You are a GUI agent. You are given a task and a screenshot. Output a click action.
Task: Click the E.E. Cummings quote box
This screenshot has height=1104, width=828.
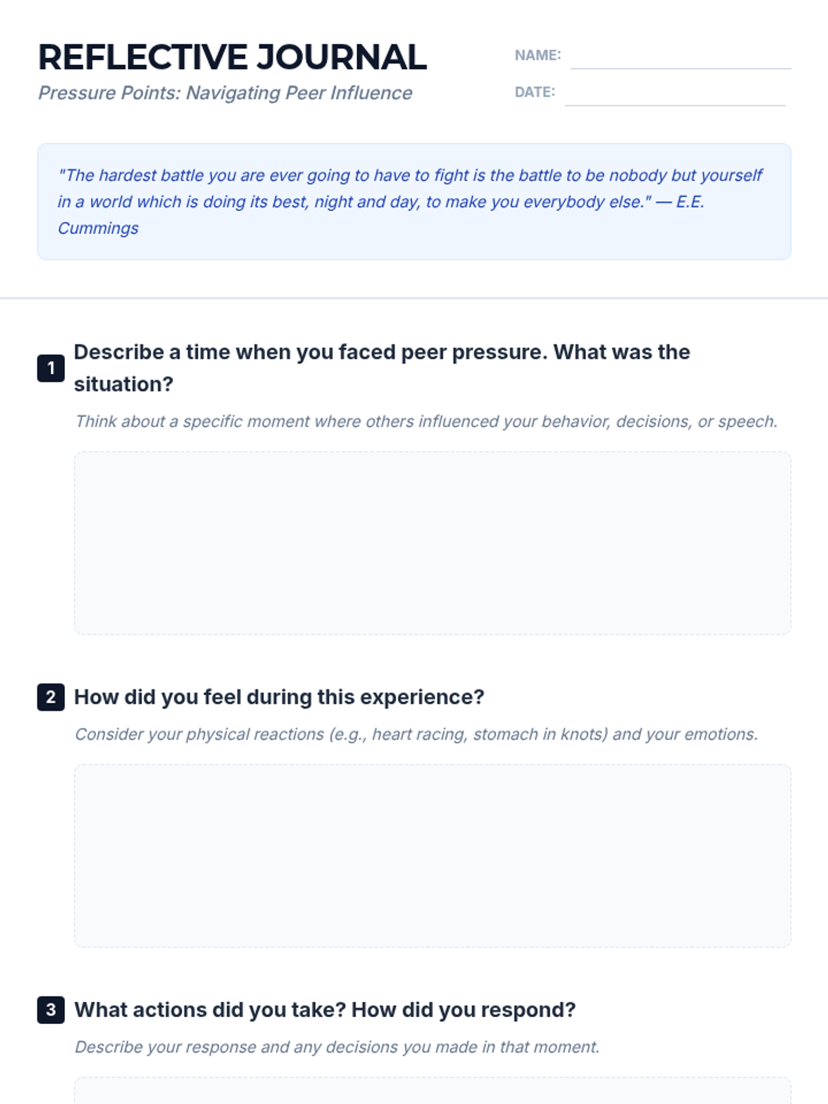tap(414, 201)
